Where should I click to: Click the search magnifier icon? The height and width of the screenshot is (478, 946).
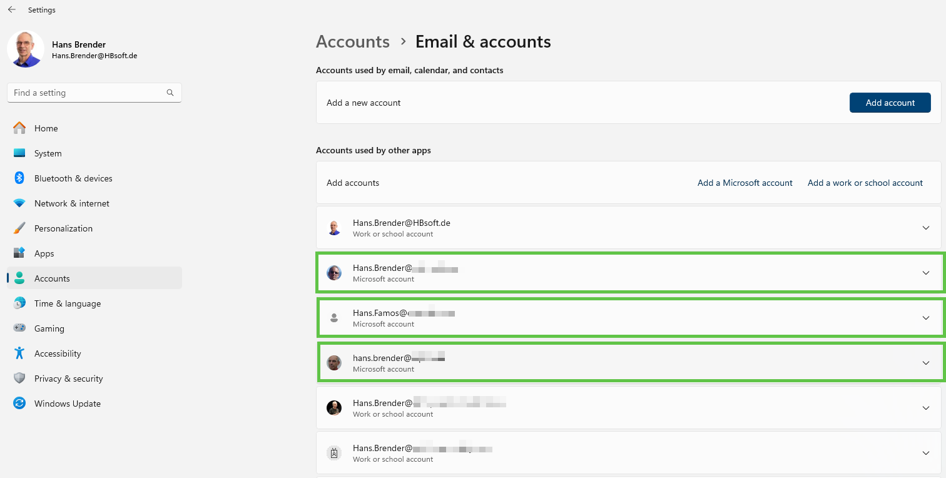[170, 93]
